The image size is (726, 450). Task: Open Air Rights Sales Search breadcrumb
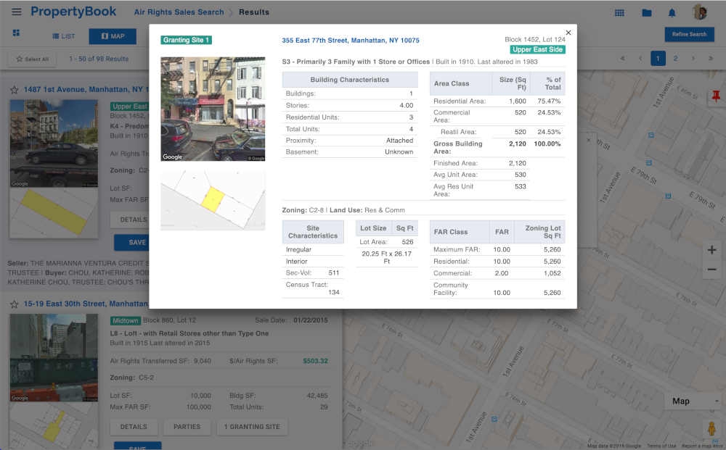179,12
